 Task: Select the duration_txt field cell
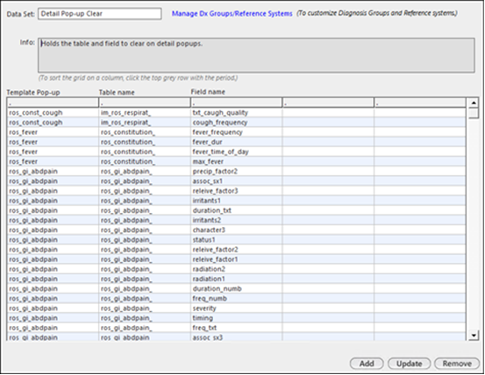(236, 210)
